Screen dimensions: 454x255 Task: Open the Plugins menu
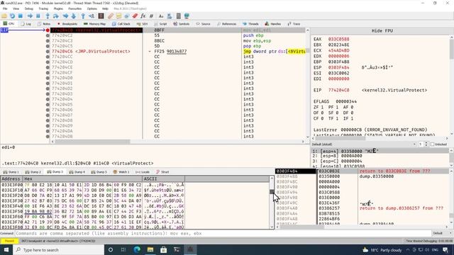[x=58, y=8]
